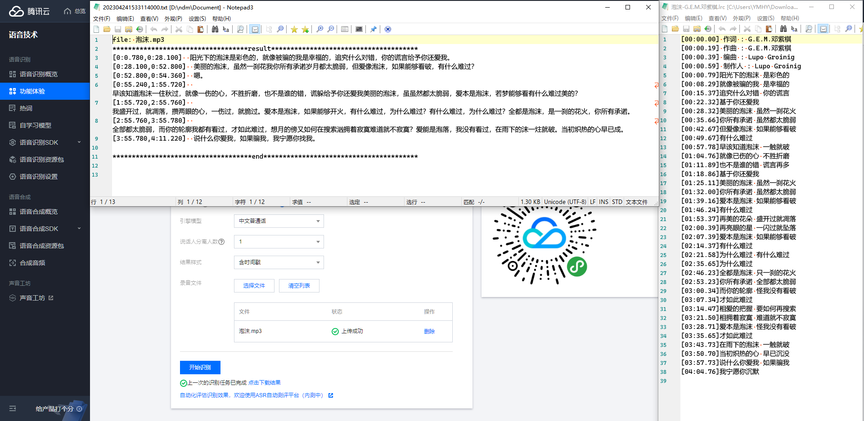Toggle STD mode in the Notepad3 status bar
Viewport: 864px width, 421px height.
(617, 202)
